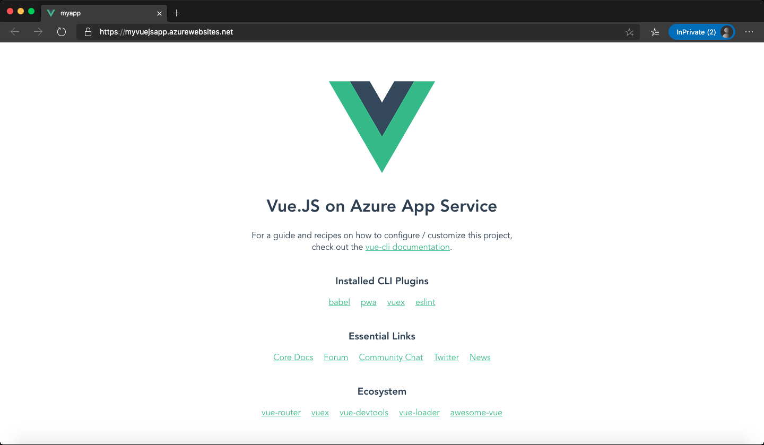Image resolution: width=764 pixels, height=445 pixels.
Task: Open the vue-cli documentation link
Action: click(x=407, y=247)
